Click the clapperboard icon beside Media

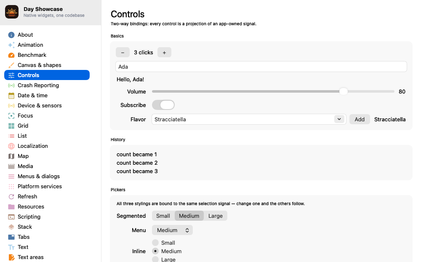click(x=11, y=166)
